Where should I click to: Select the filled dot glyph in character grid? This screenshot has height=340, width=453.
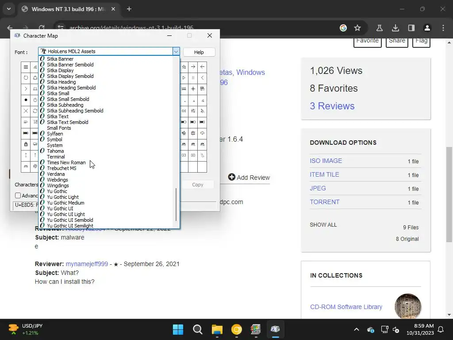pyautogui.click(x=26, y=100)
